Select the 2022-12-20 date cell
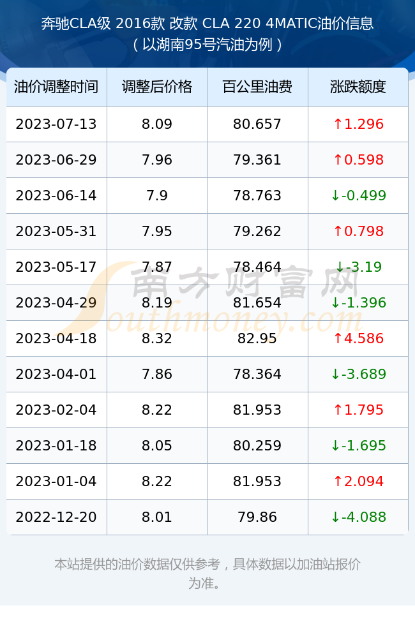This screenshot has height=638, width=415. [x=56, y=517]
